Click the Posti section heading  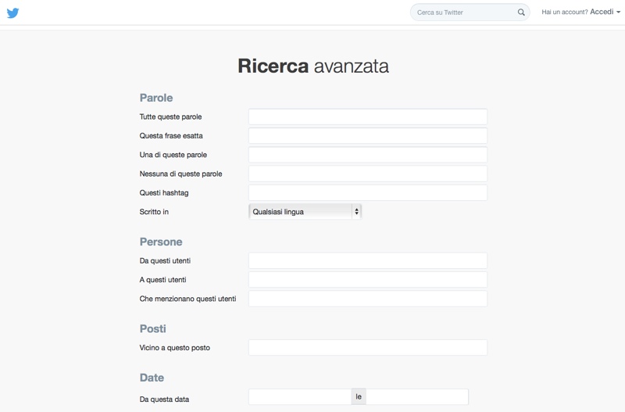pyautogui.click(x=152, y=328)
